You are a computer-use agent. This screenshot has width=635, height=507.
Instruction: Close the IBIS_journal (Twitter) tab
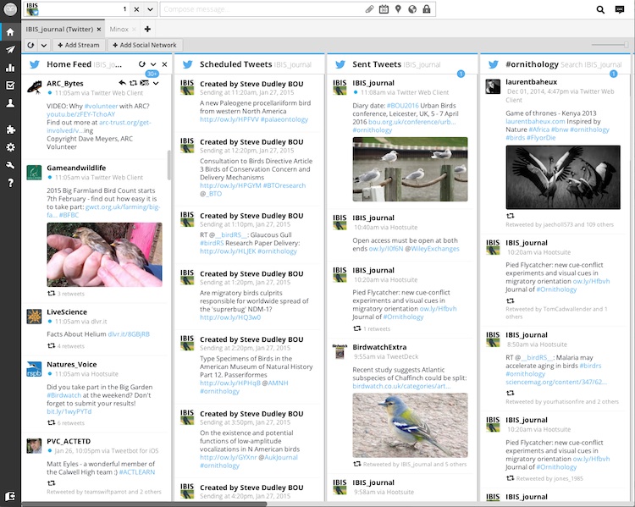click(x=99, y=29)
